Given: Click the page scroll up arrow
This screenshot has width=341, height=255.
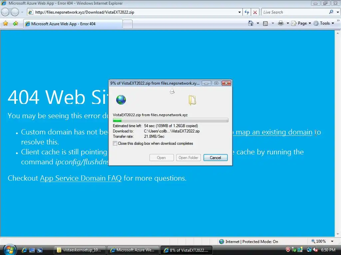Looking at the screenshot, I should click(338, 33).
